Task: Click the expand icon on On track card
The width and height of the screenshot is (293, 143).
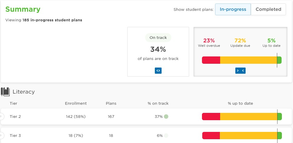Action: tap(158, 70)
